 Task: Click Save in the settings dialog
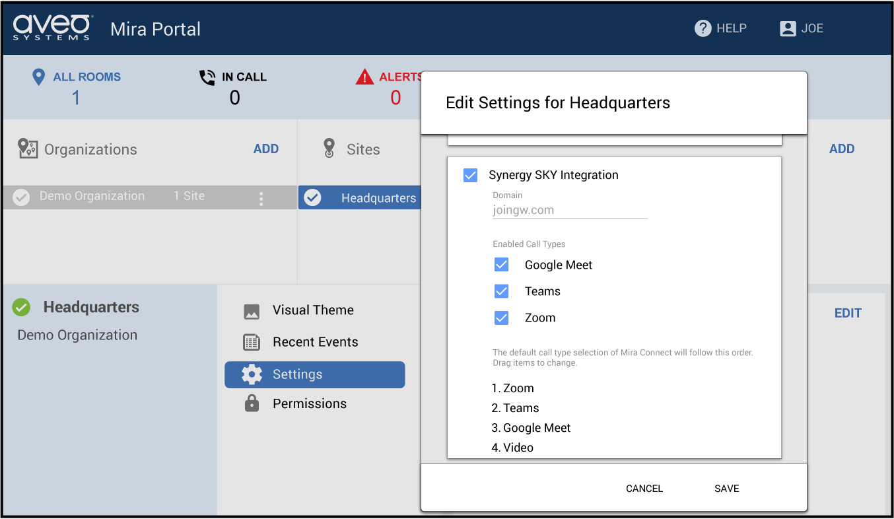coord(726,489)
